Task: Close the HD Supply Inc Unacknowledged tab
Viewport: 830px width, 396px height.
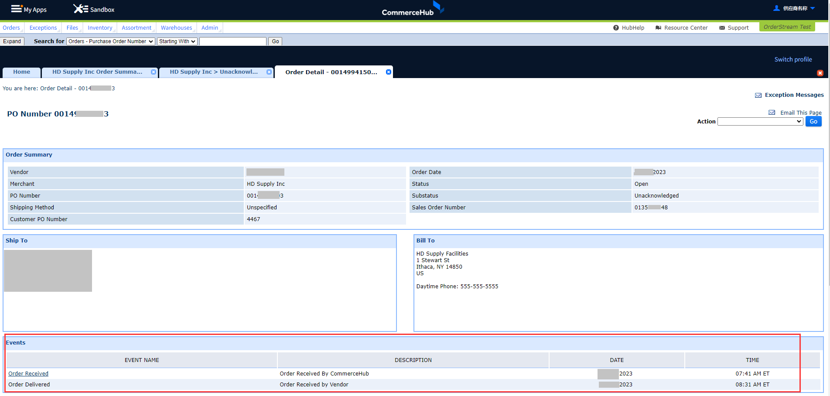Action: tap(269, 72)
